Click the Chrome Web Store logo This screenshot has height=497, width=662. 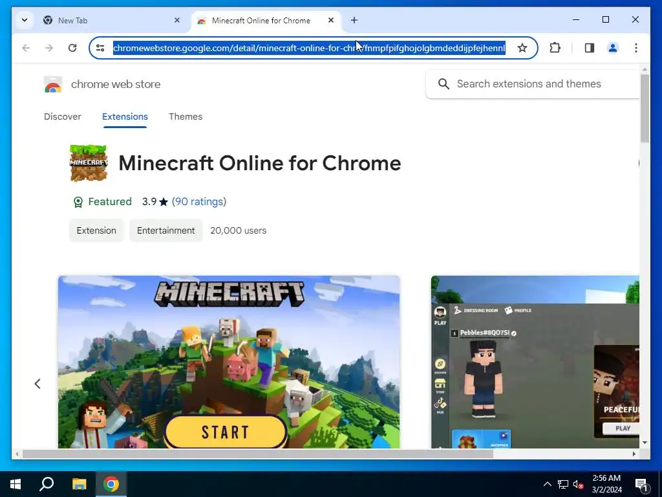point(53,84)
